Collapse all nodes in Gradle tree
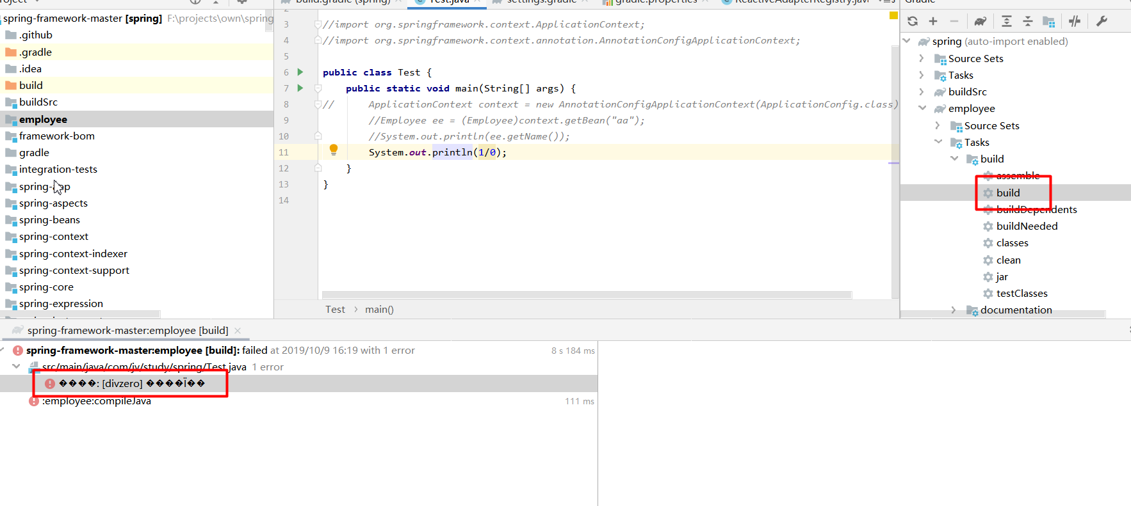 click(1027, 21)
